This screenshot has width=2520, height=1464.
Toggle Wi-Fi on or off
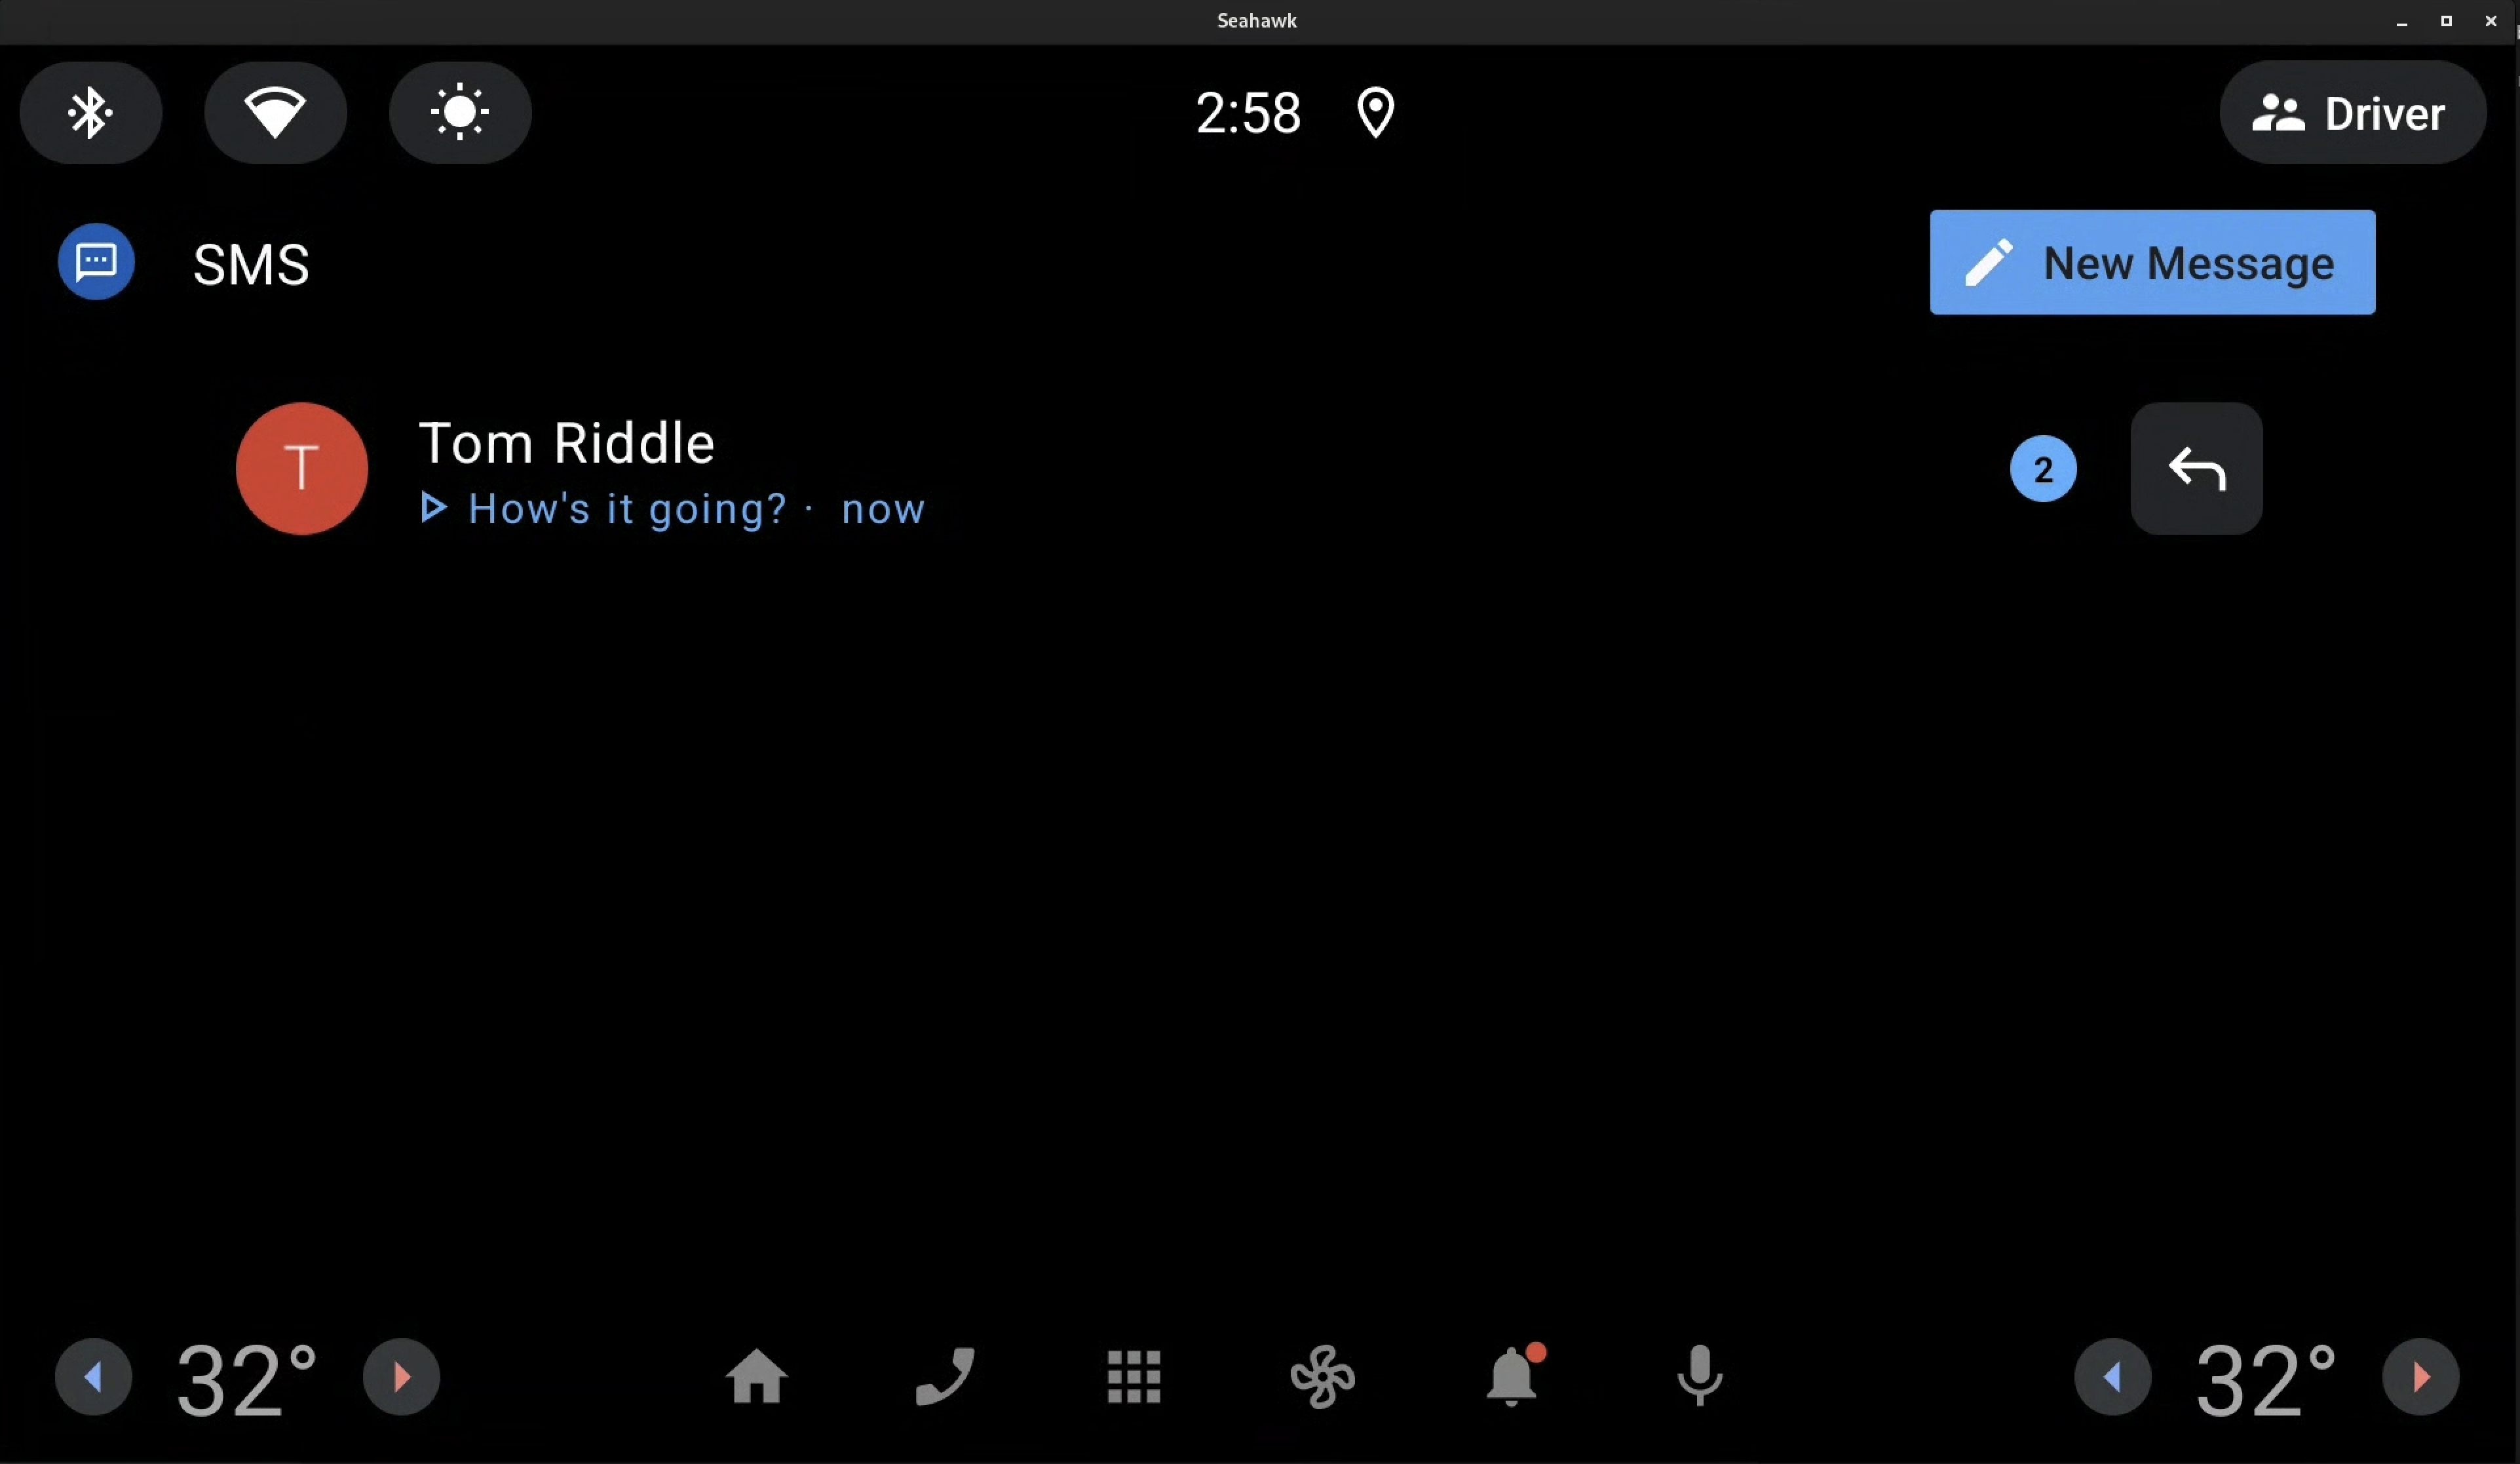275,111
